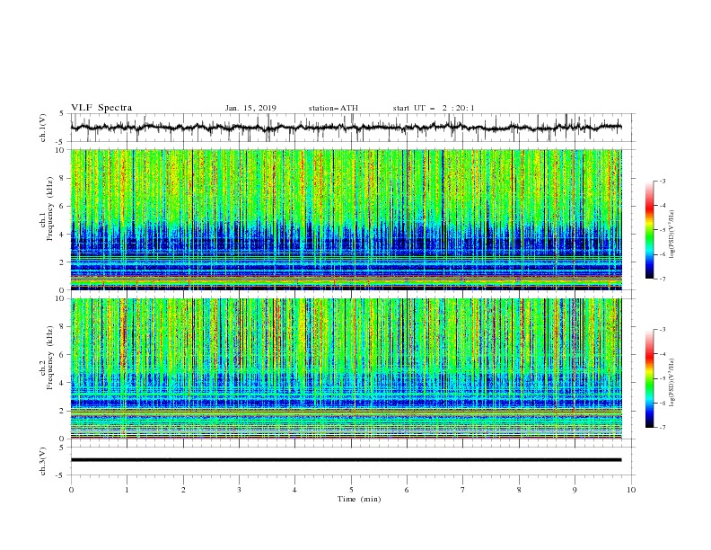This screenshot has height=550, width=711.
Task: Click the time axis tick label "0"
Action: click(71, 490)
